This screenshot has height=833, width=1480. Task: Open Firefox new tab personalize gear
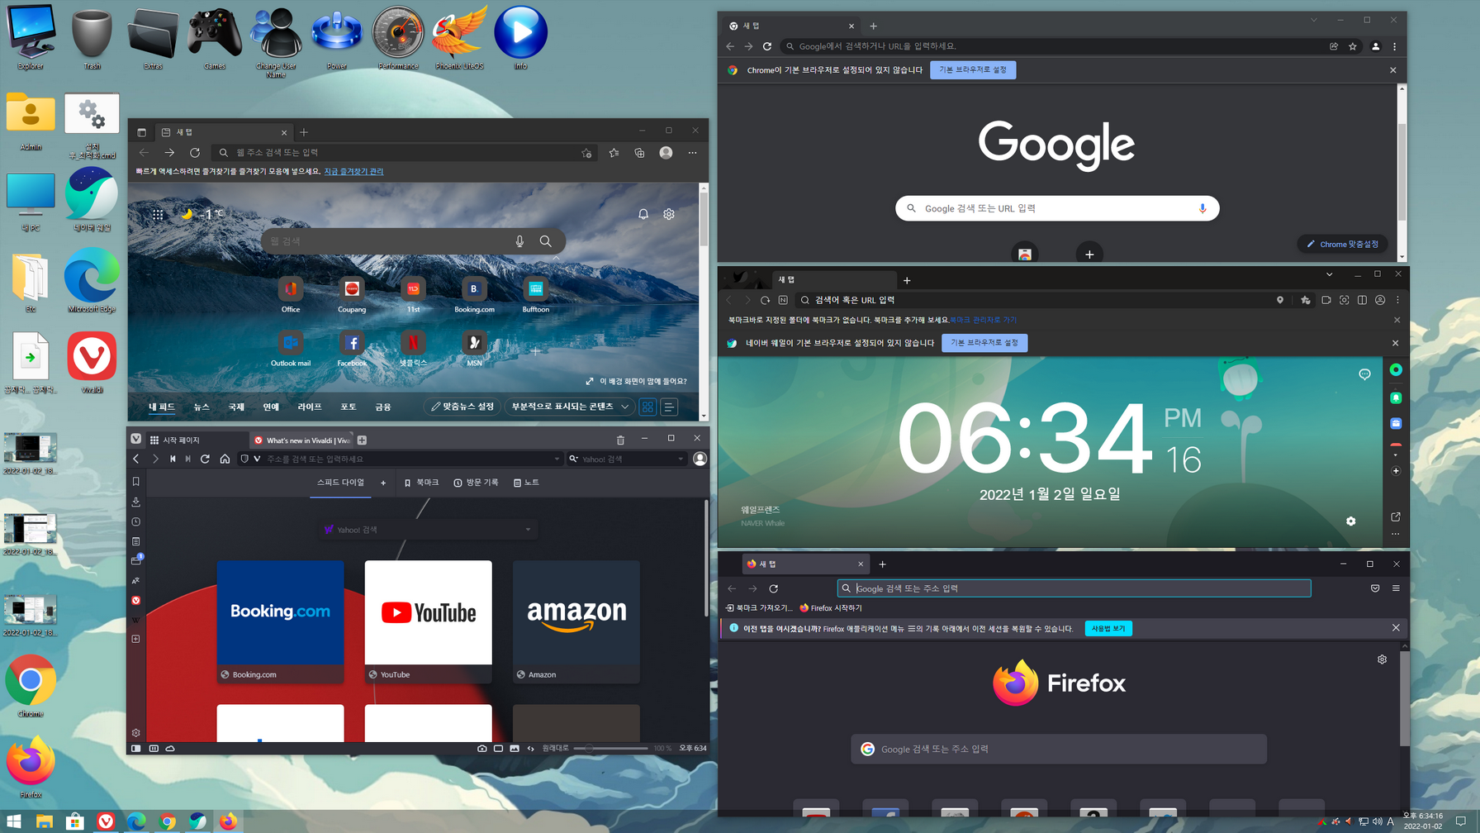(1382, 659)
